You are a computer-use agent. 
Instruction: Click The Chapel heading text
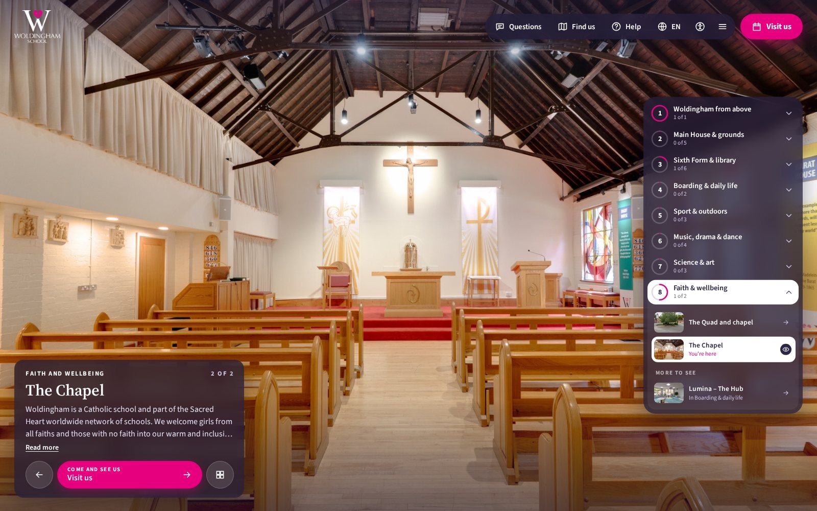[65, 390]
